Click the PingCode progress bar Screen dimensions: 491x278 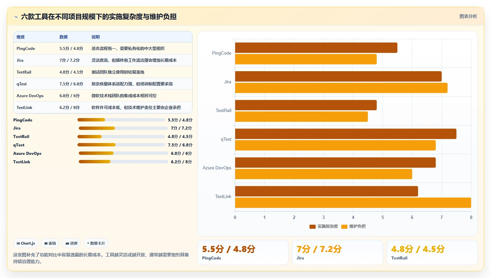pos(121,120)
